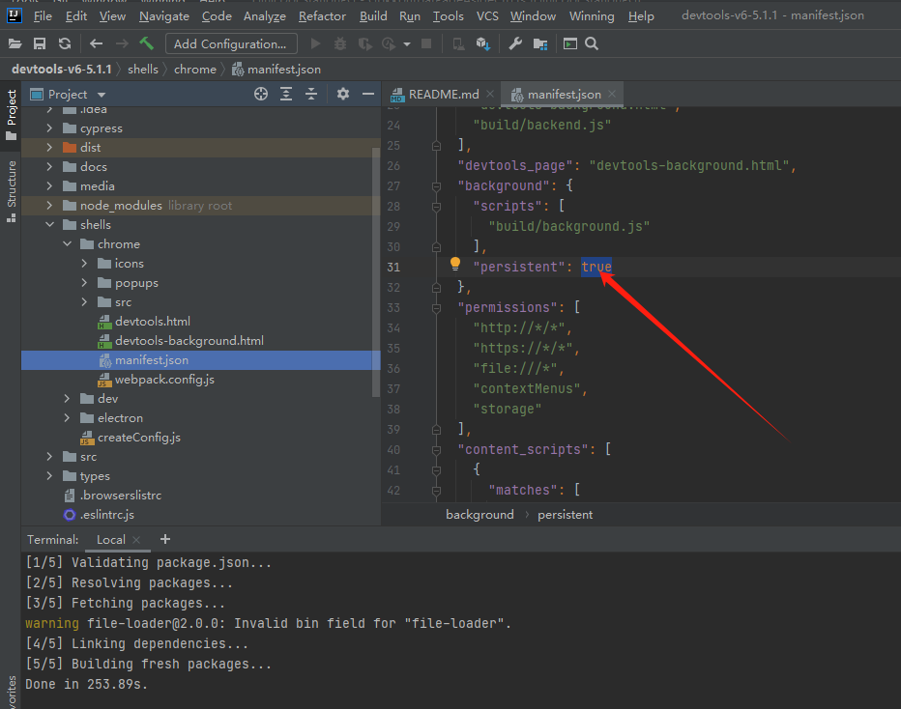Select opened file with the crosshair icon
901x709 pixels.
pyautogui.click(x=260, y=94)
